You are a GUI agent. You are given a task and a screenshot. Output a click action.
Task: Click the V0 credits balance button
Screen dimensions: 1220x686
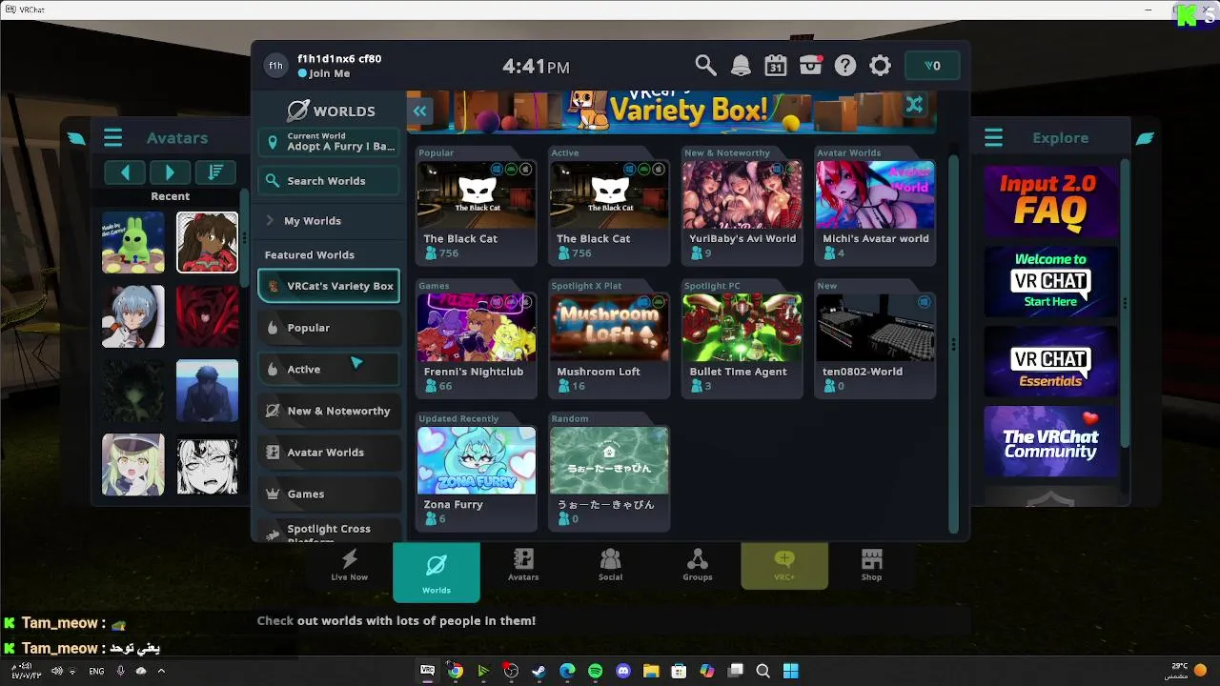click(932, 66)
